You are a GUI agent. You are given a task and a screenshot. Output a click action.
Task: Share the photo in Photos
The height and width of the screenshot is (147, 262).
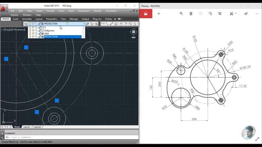pyautogui.click(x=246, y=13)
